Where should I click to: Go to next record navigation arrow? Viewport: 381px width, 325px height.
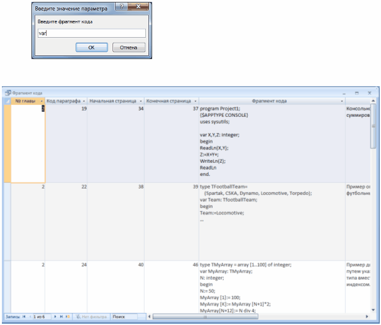point(55,318)
